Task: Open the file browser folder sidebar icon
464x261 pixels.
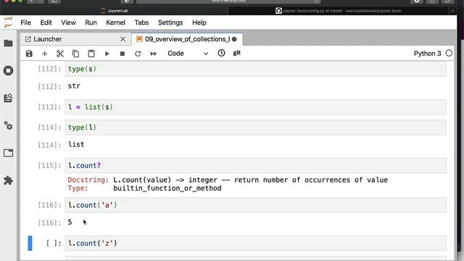Action: [8, 43]
